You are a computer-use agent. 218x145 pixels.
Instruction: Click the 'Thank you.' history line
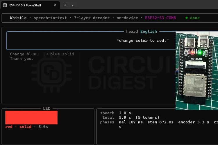coord(22,59)
